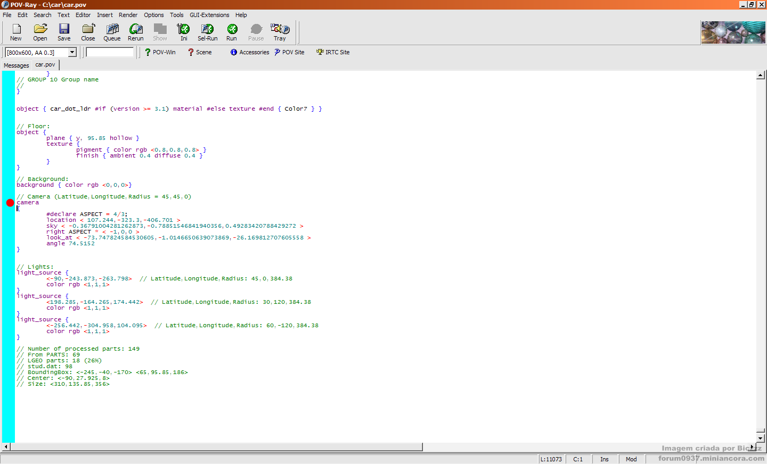This screenshot has height=464, width=767.
Task: Open the Edit menu
Action: click(x=22, y=15)
